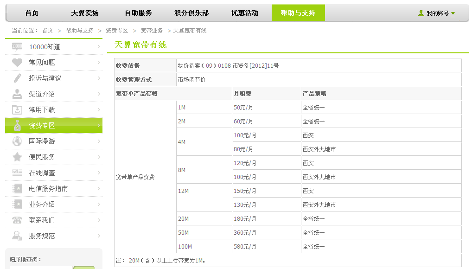The height and width of the screenshot is (269, 472).
Task: Click the 首页 breadcrumb link
Action: click(47, 31)
